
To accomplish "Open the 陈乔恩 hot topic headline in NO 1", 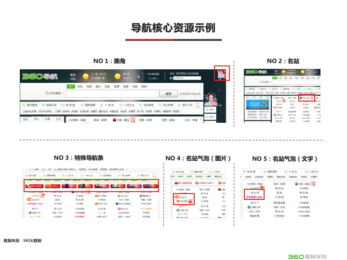I will tap(187, 73).
